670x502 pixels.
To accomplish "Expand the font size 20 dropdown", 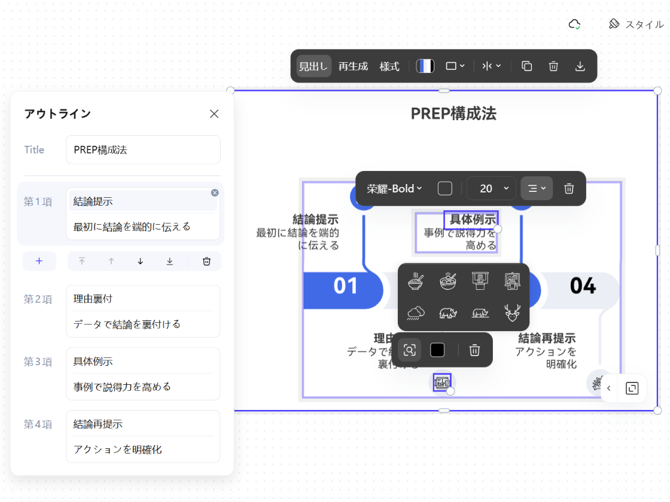I will click(x=491, y=189).
